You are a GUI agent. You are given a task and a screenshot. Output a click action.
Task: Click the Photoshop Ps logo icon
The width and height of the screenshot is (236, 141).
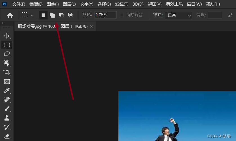[x=5, y=4]
